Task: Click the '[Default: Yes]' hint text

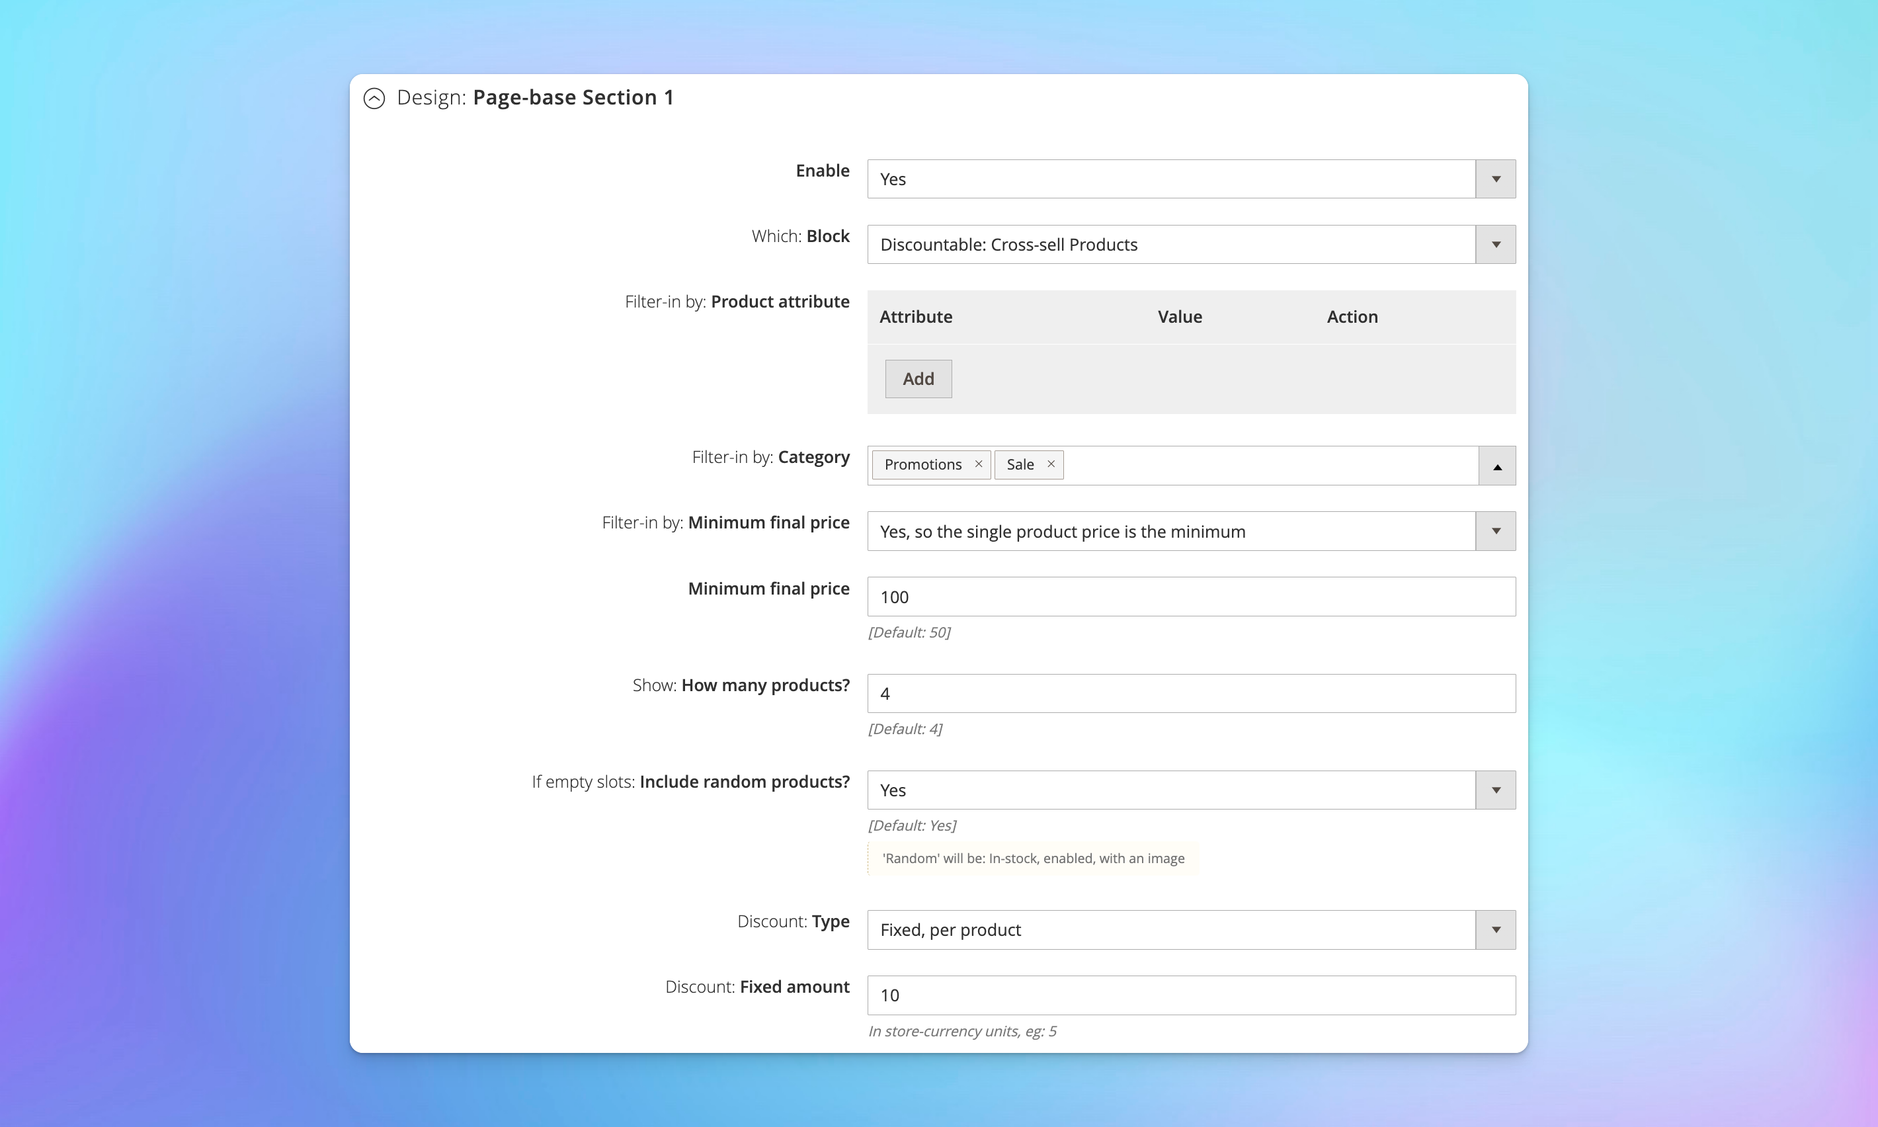Action: (x=912, y=825)
